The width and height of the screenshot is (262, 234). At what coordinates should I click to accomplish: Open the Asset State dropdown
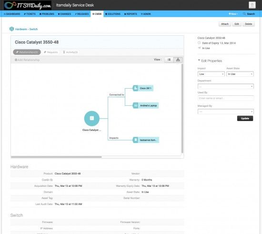tap(240, 74)
